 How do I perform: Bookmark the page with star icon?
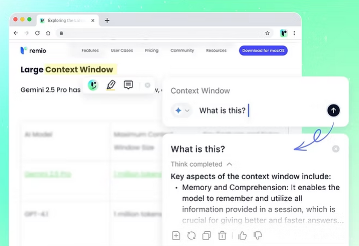pos(267,33)
